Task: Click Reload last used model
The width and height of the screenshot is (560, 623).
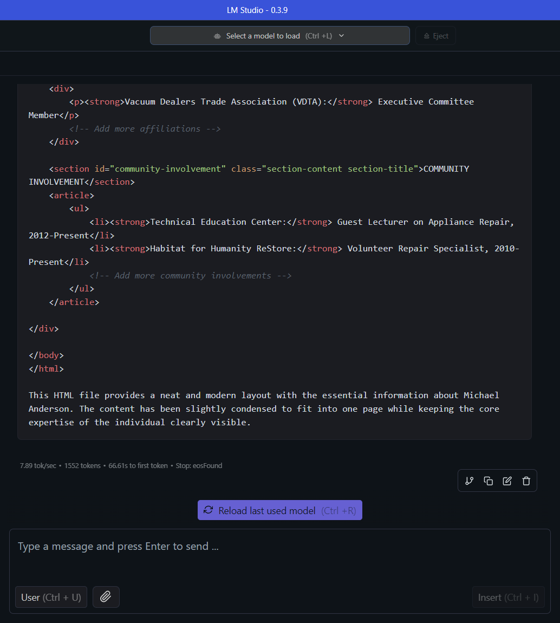Action: pyautogui.click(x=279, y=510)
